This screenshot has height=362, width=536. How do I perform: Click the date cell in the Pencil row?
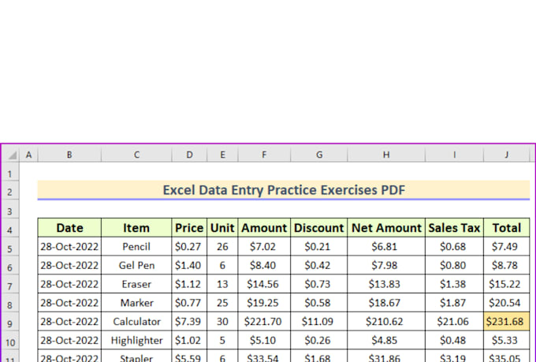[x=69, y=246]
